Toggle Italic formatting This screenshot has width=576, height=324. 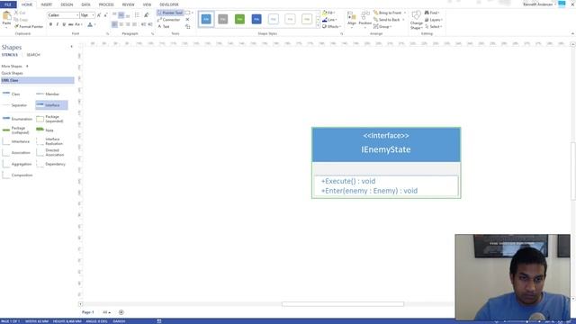[58, 24]
